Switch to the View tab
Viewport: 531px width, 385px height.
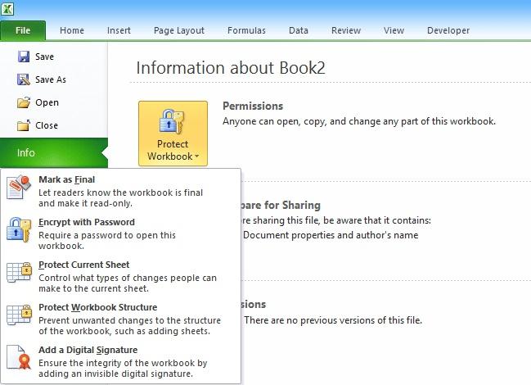[x=394, y=30]
